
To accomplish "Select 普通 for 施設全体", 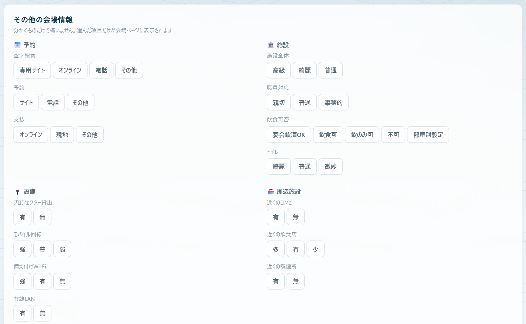I will tap(331, 70).
